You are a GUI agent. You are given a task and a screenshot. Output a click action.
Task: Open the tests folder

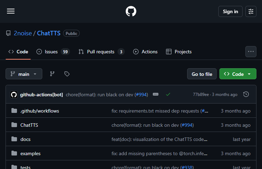(x=25, y=167)
